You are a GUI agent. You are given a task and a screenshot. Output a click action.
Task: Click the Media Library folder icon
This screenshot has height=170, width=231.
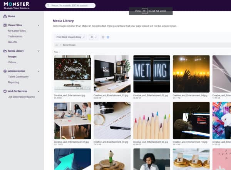click(5, 51)
